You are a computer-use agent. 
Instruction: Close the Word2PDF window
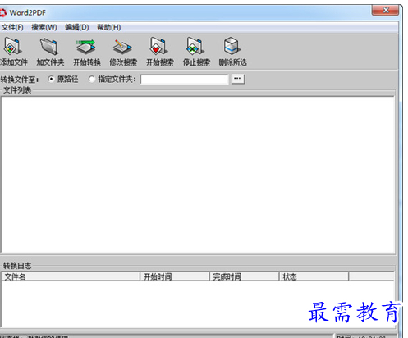[385, 11]
